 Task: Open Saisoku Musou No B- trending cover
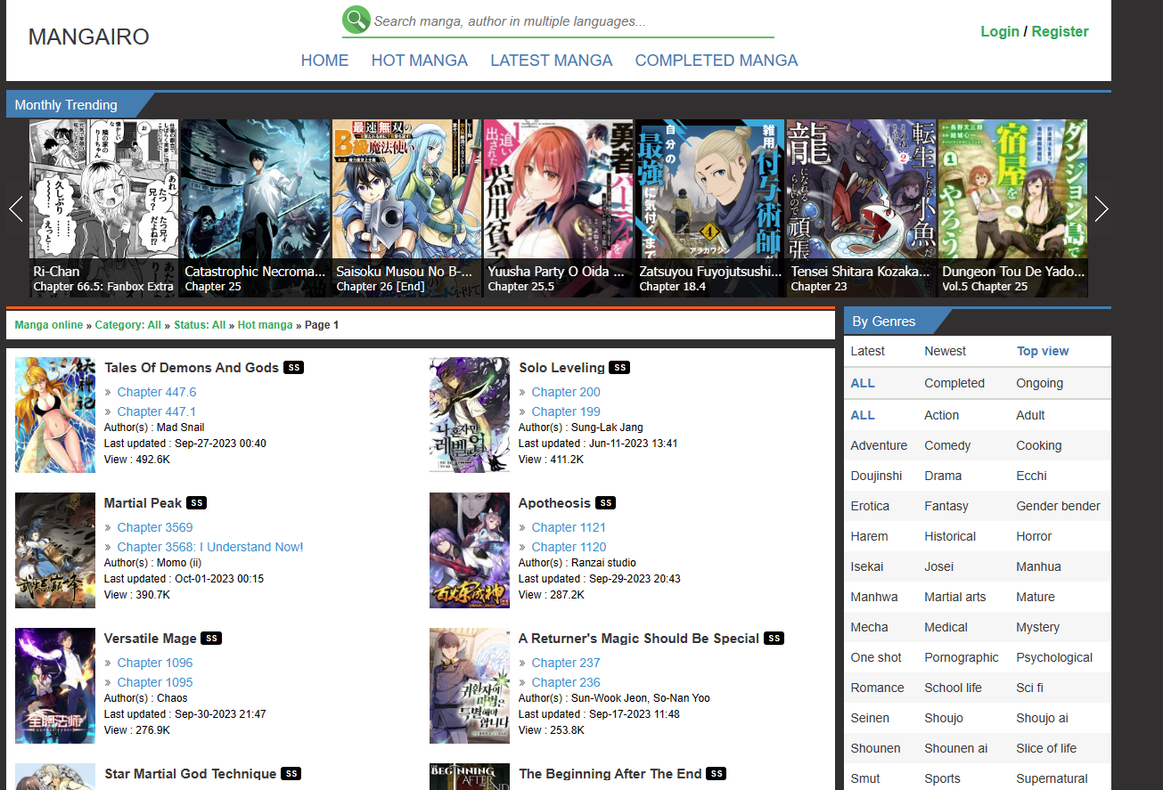pos(407,208)
